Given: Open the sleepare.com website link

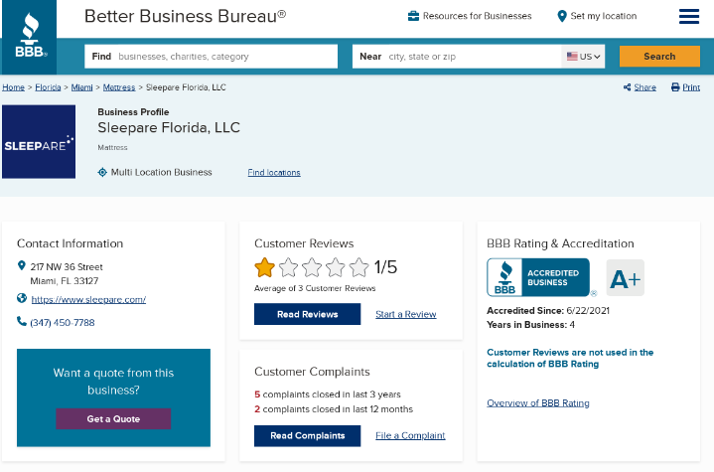Looking at the screenshot, I should (x=88, y=299).
